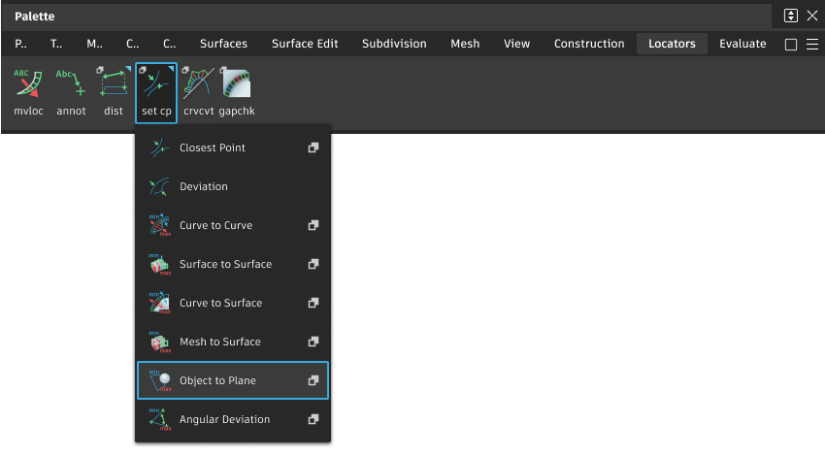
Task: Select the crvcvt curve curvature tool
Action: point(198,85)
